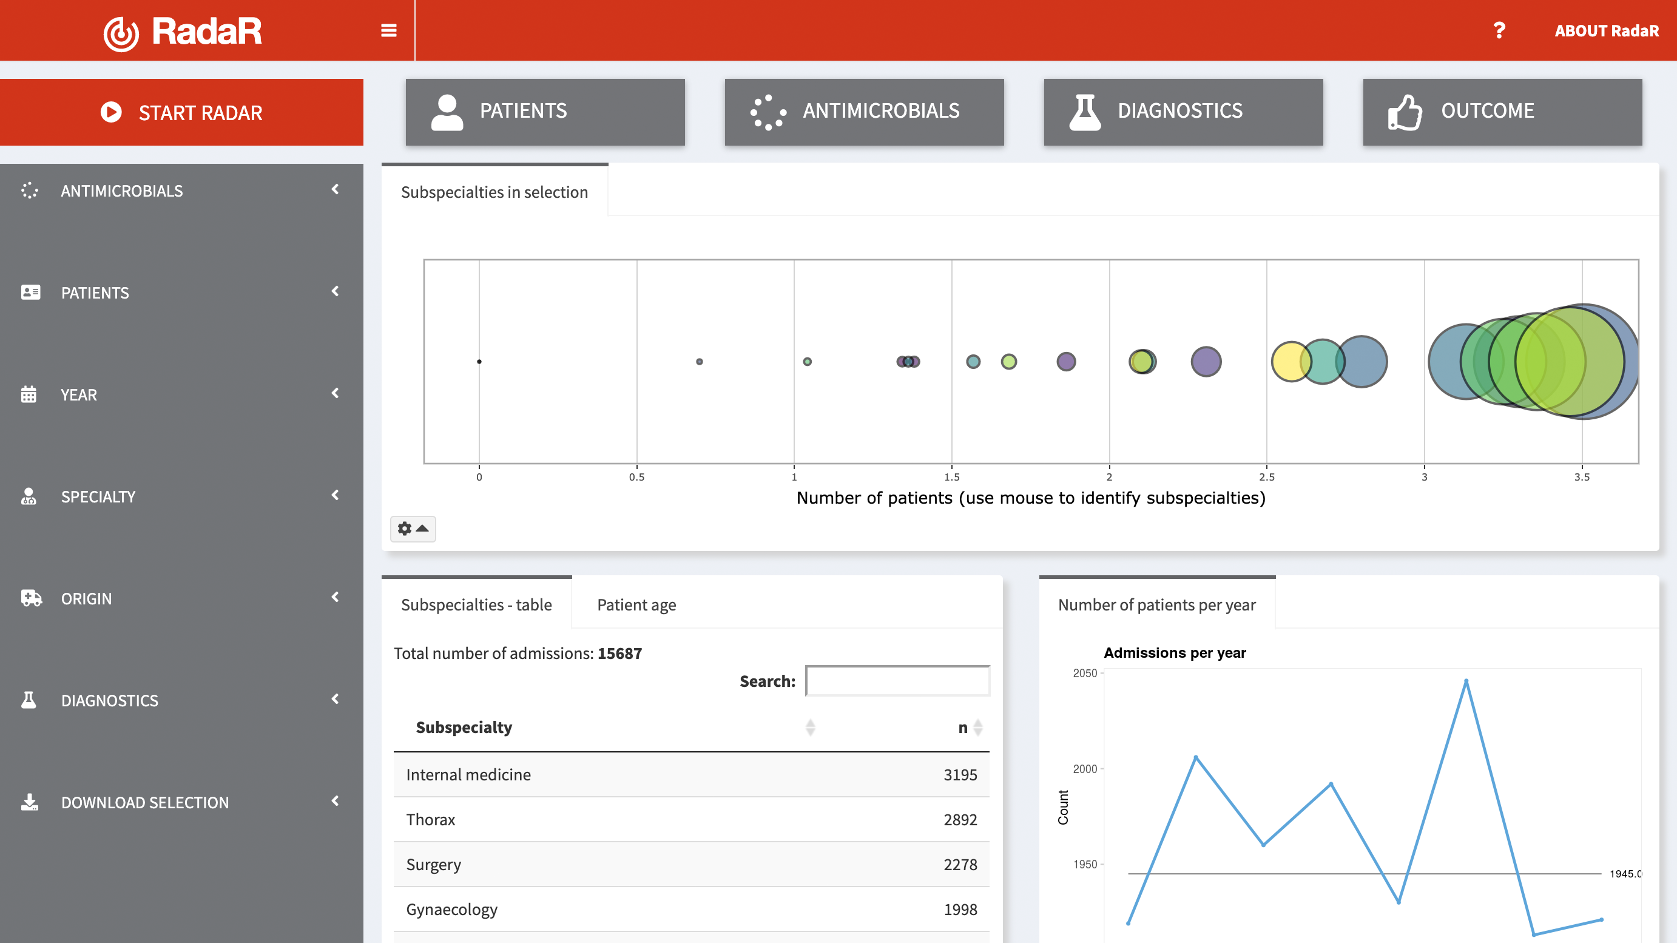Click the hamburger menu icon

pyautogui.click(x=389, y=30)
